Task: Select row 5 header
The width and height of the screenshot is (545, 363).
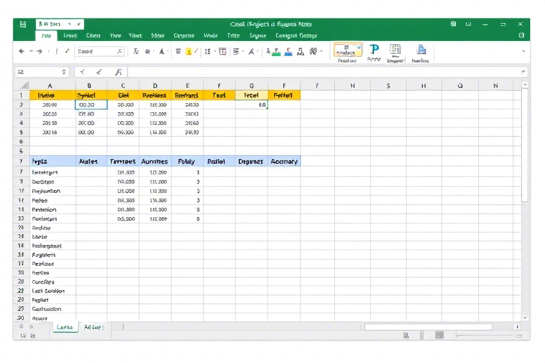Action: coord(21,133)
